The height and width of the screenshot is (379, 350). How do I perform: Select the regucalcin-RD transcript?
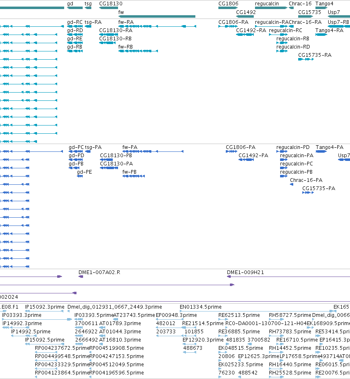pyautogui.click(x=282, y=51)
